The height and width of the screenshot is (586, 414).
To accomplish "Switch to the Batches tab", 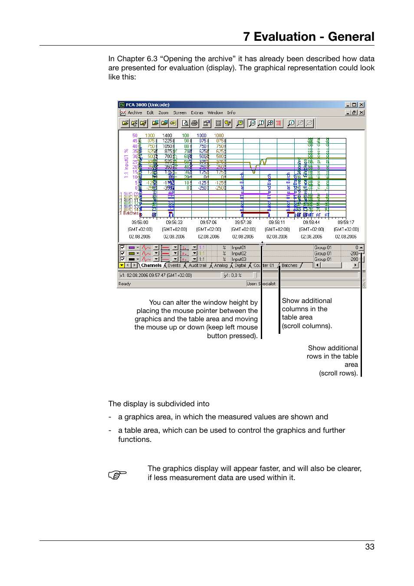I will coord(289,265).
